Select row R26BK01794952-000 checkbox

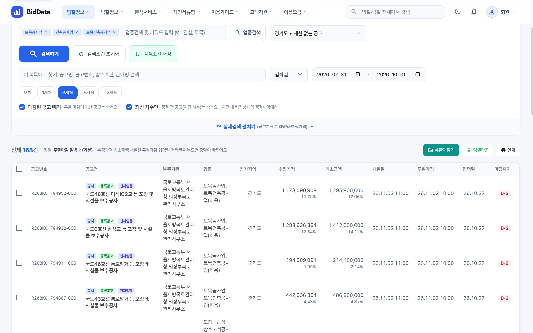click(19, 193)
